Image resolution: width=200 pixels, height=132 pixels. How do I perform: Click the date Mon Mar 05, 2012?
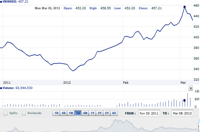point(47,8)
